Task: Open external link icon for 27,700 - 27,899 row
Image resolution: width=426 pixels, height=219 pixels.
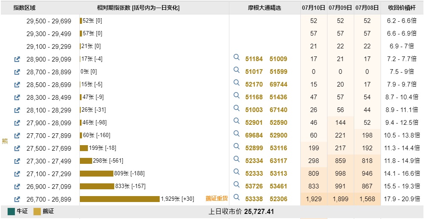Action: [x=17, y=136]
